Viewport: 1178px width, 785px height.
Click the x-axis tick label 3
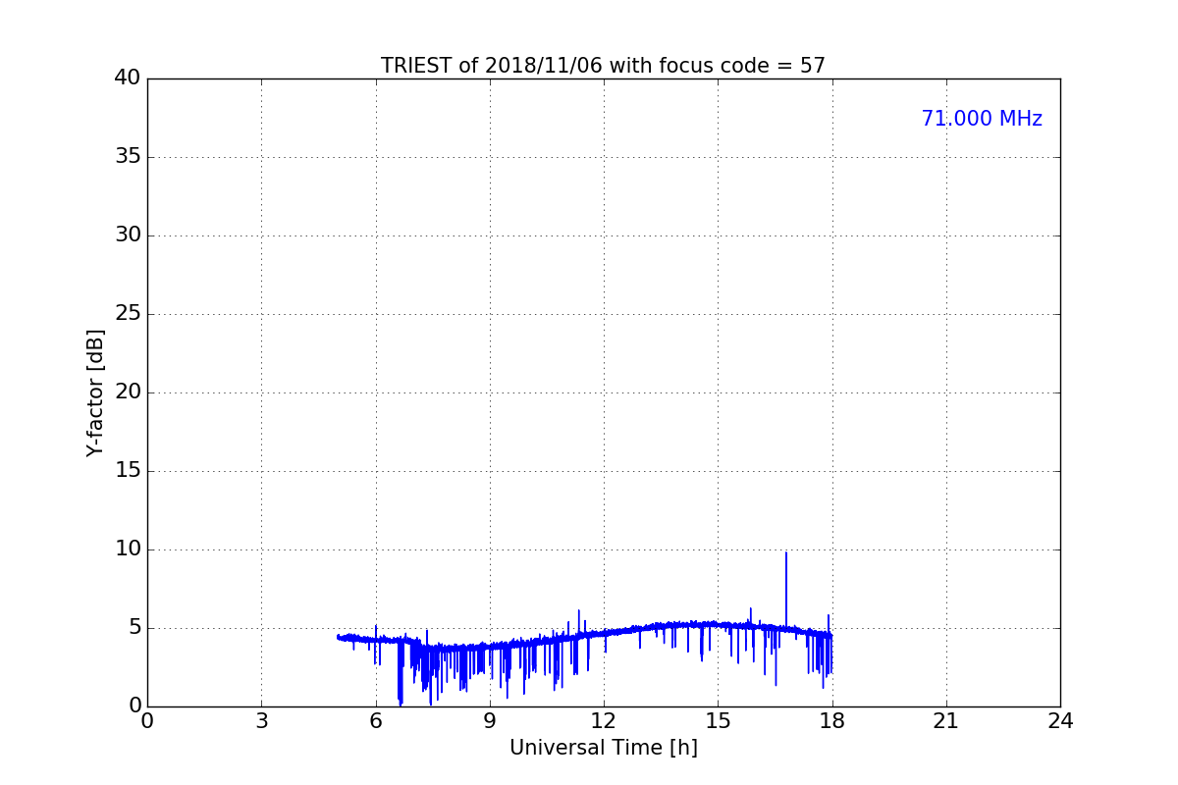[x=261, y=721]
